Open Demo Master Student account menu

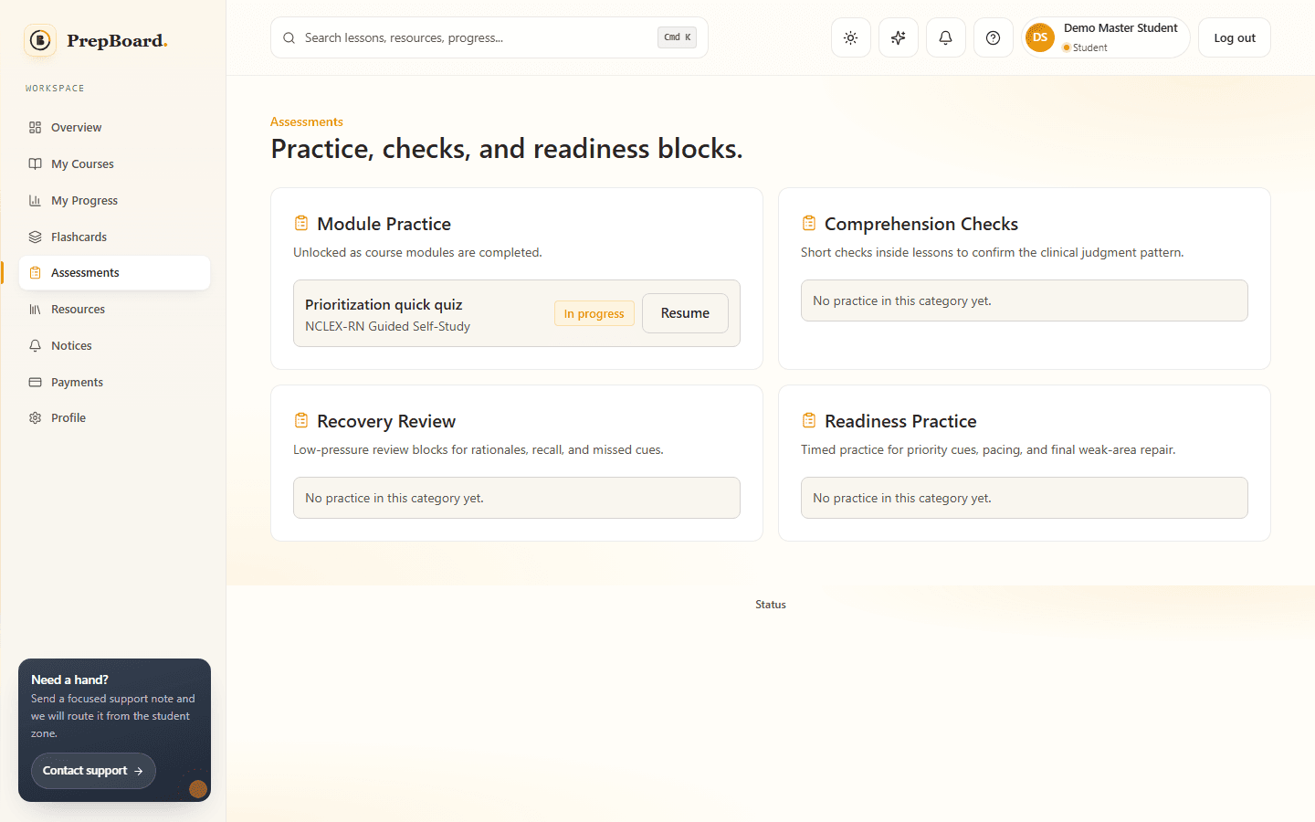pyautogui.click(x=1105, y=37)
